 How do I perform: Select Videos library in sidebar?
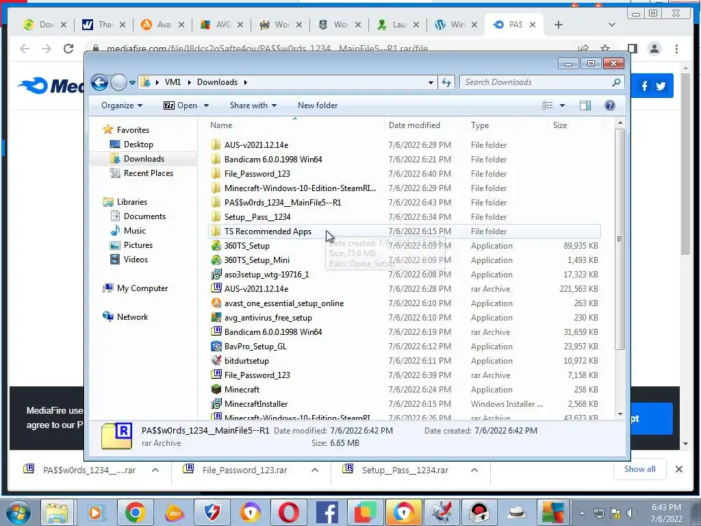pyautogui.click(x=129, y=260)
